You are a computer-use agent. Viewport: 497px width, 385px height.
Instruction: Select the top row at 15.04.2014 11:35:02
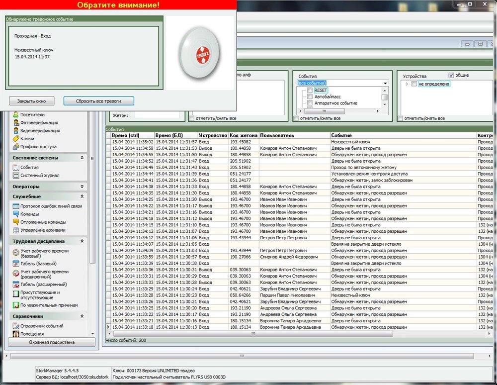[x=299, y=142]
